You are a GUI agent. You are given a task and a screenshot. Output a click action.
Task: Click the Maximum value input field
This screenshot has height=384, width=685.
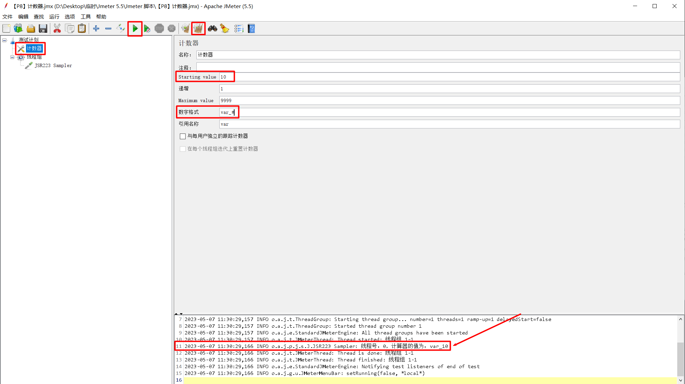coord(449,100)
